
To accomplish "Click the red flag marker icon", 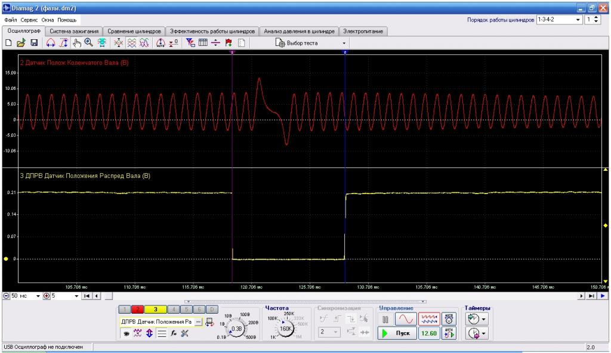I will 229,43.
